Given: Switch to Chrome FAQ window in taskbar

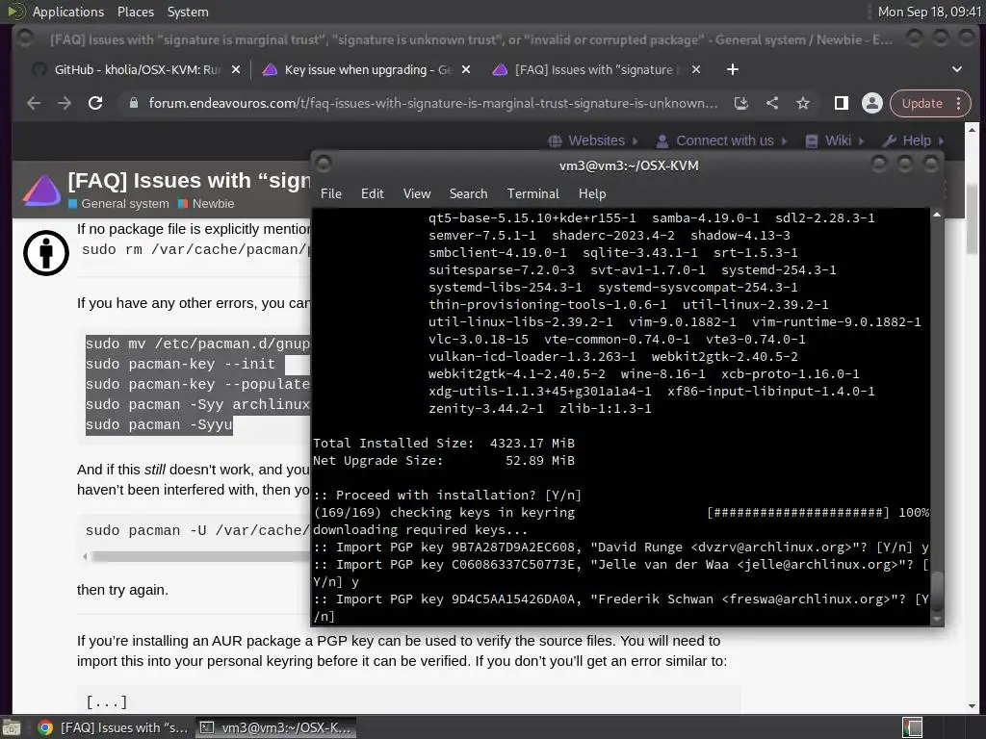Looking at the screenshot, I should [114, 727].
